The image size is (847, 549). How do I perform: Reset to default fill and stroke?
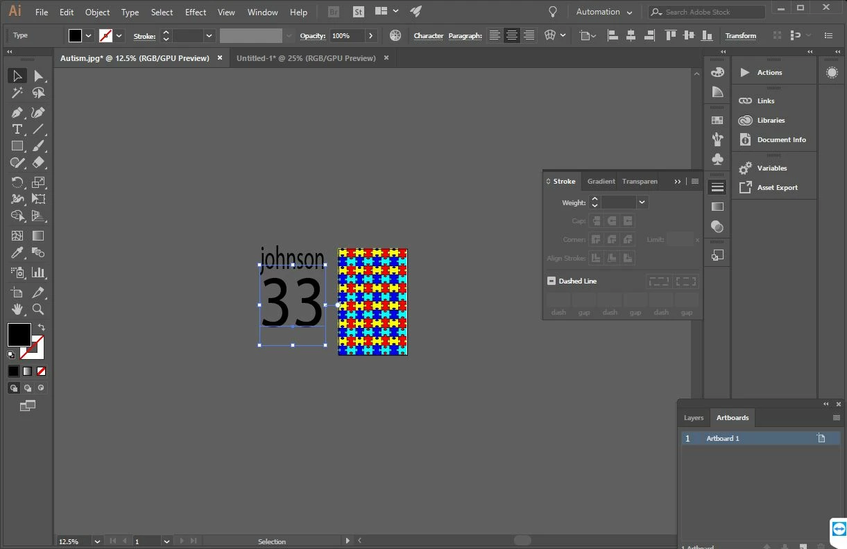pos(11,354)
